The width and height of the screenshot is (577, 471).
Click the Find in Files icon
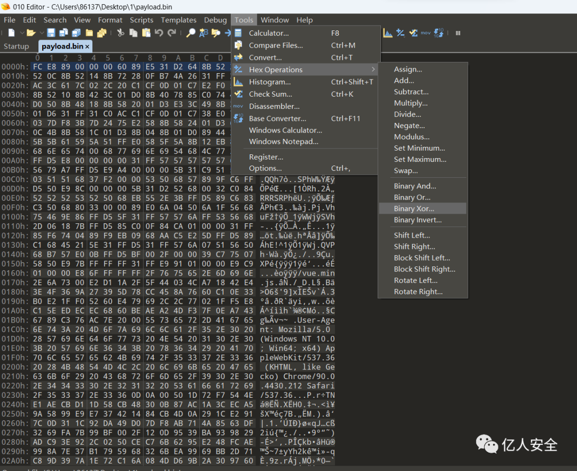216,33
